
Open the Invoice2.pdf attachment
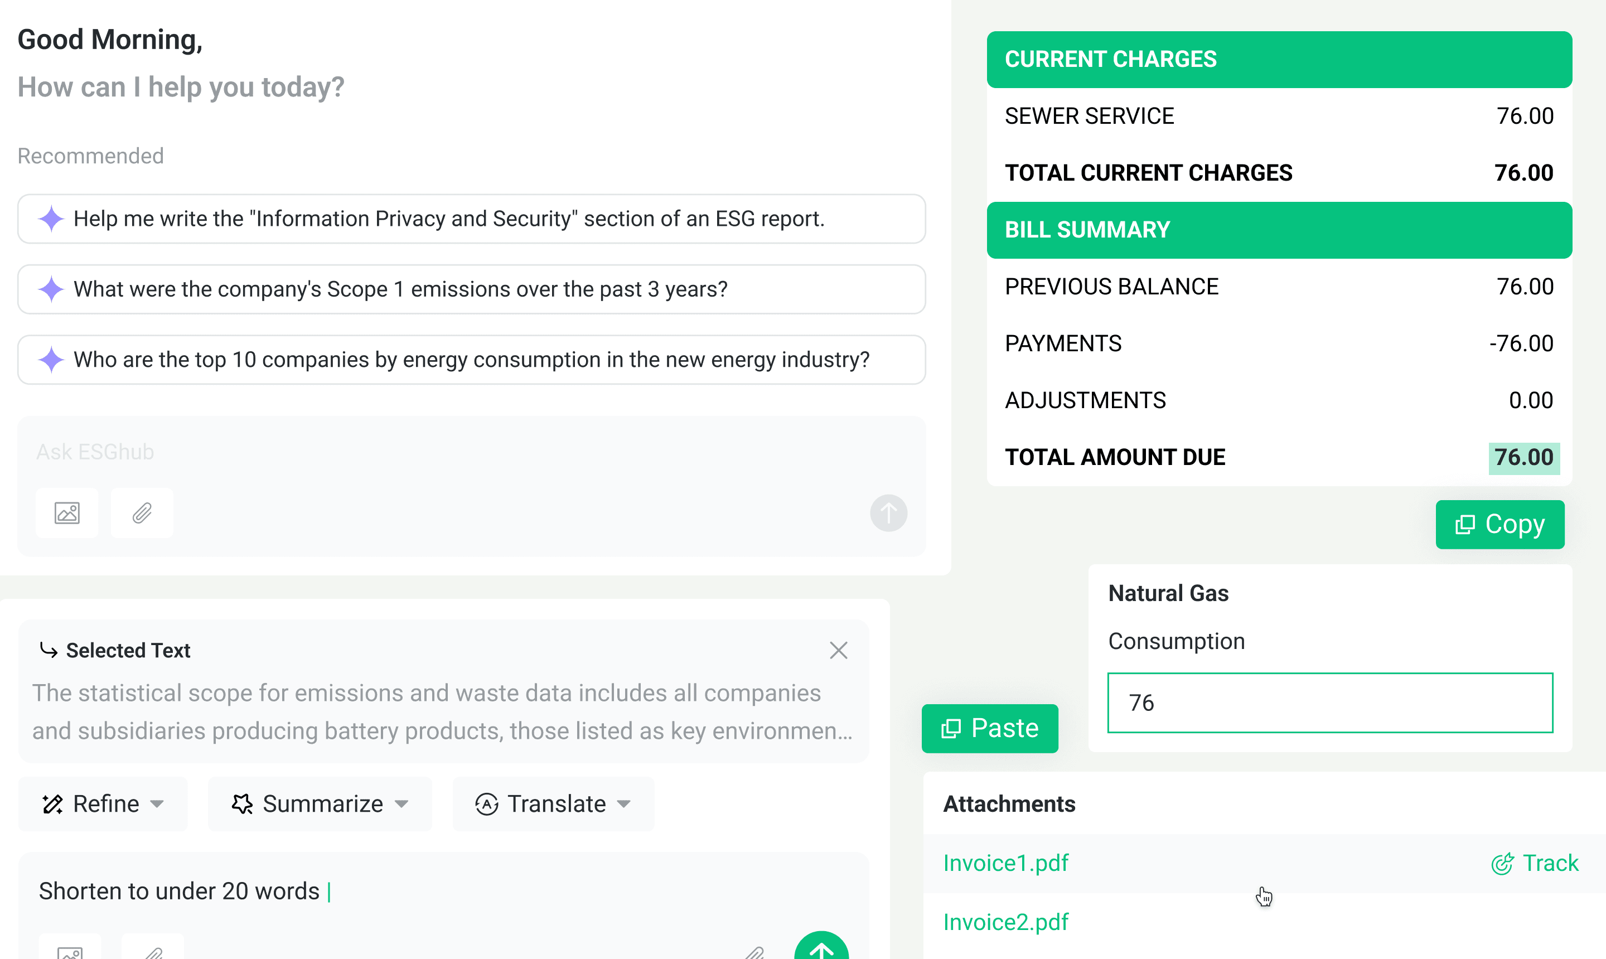click(x=1005, y=922)
